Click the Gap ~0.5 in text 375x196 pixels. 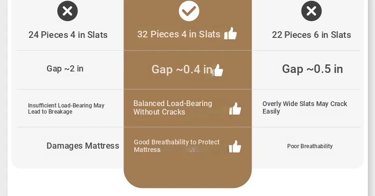(312, 69)
